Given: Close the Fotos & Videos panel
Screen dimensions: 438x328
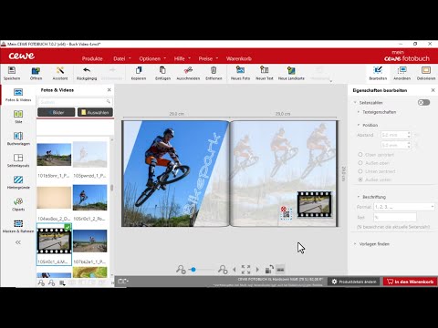Looking at the screenshot, I should coord(109,90).
